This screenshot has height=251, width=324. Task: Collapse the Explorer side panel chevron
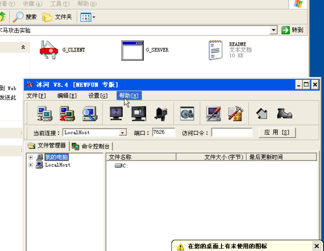click(23, 47)
